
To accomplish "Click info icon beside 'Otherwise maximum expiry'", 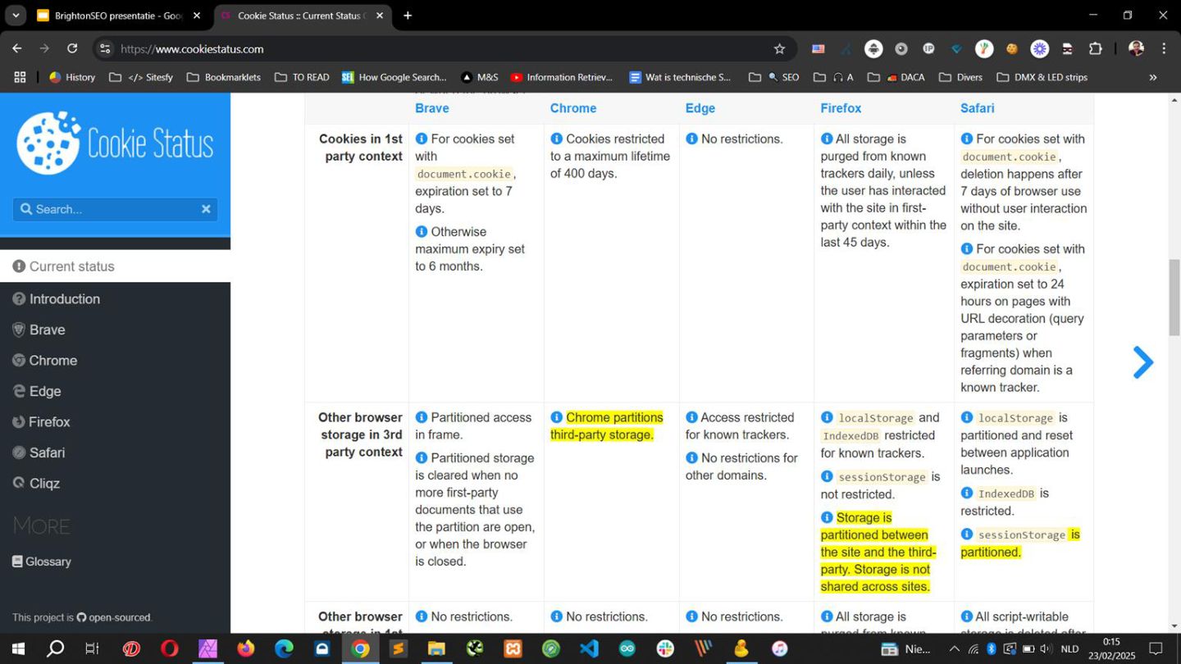I will 422,231.
